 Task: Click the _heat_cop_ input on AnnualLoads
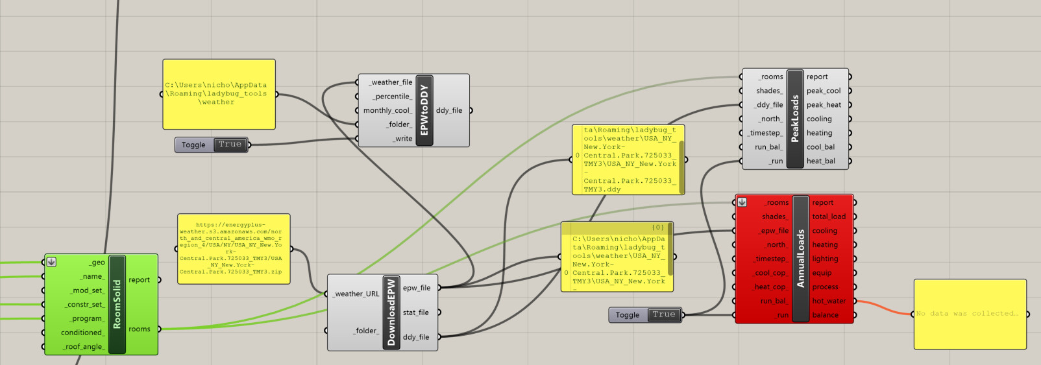(771, 287)
